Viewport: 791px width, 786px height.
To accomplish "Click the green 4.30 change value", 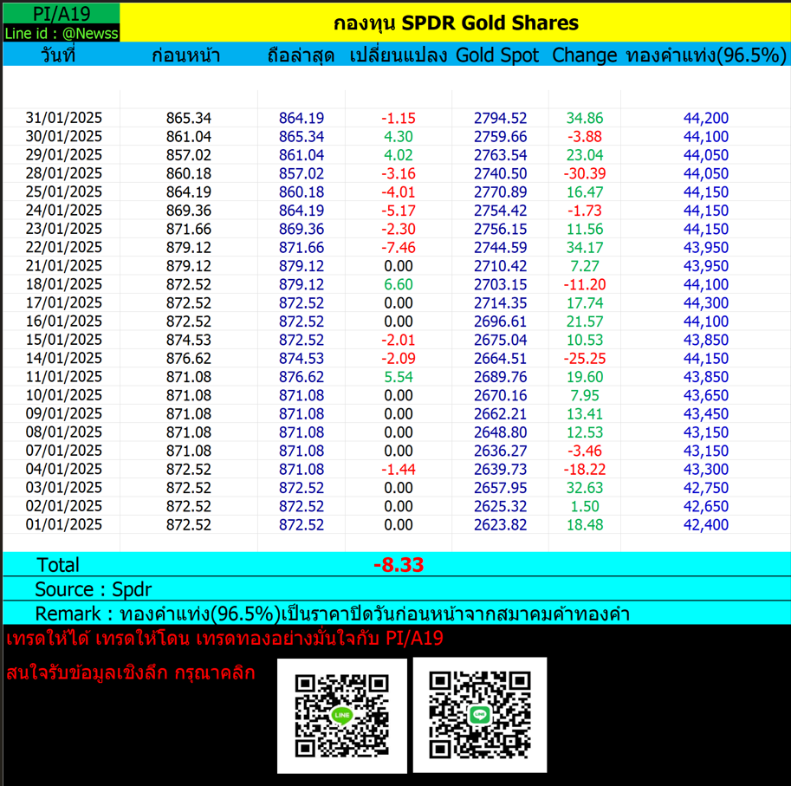I will click(x=398, y=137).
